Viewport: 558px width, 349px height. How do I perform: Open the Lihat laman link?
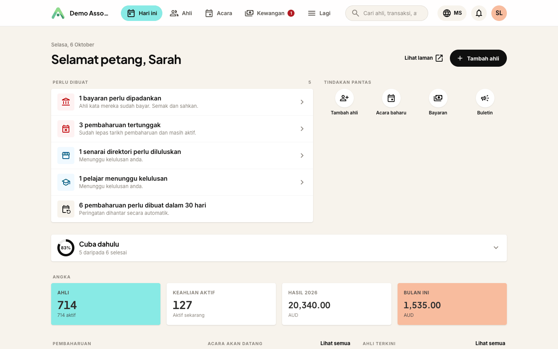pos(424,58)
